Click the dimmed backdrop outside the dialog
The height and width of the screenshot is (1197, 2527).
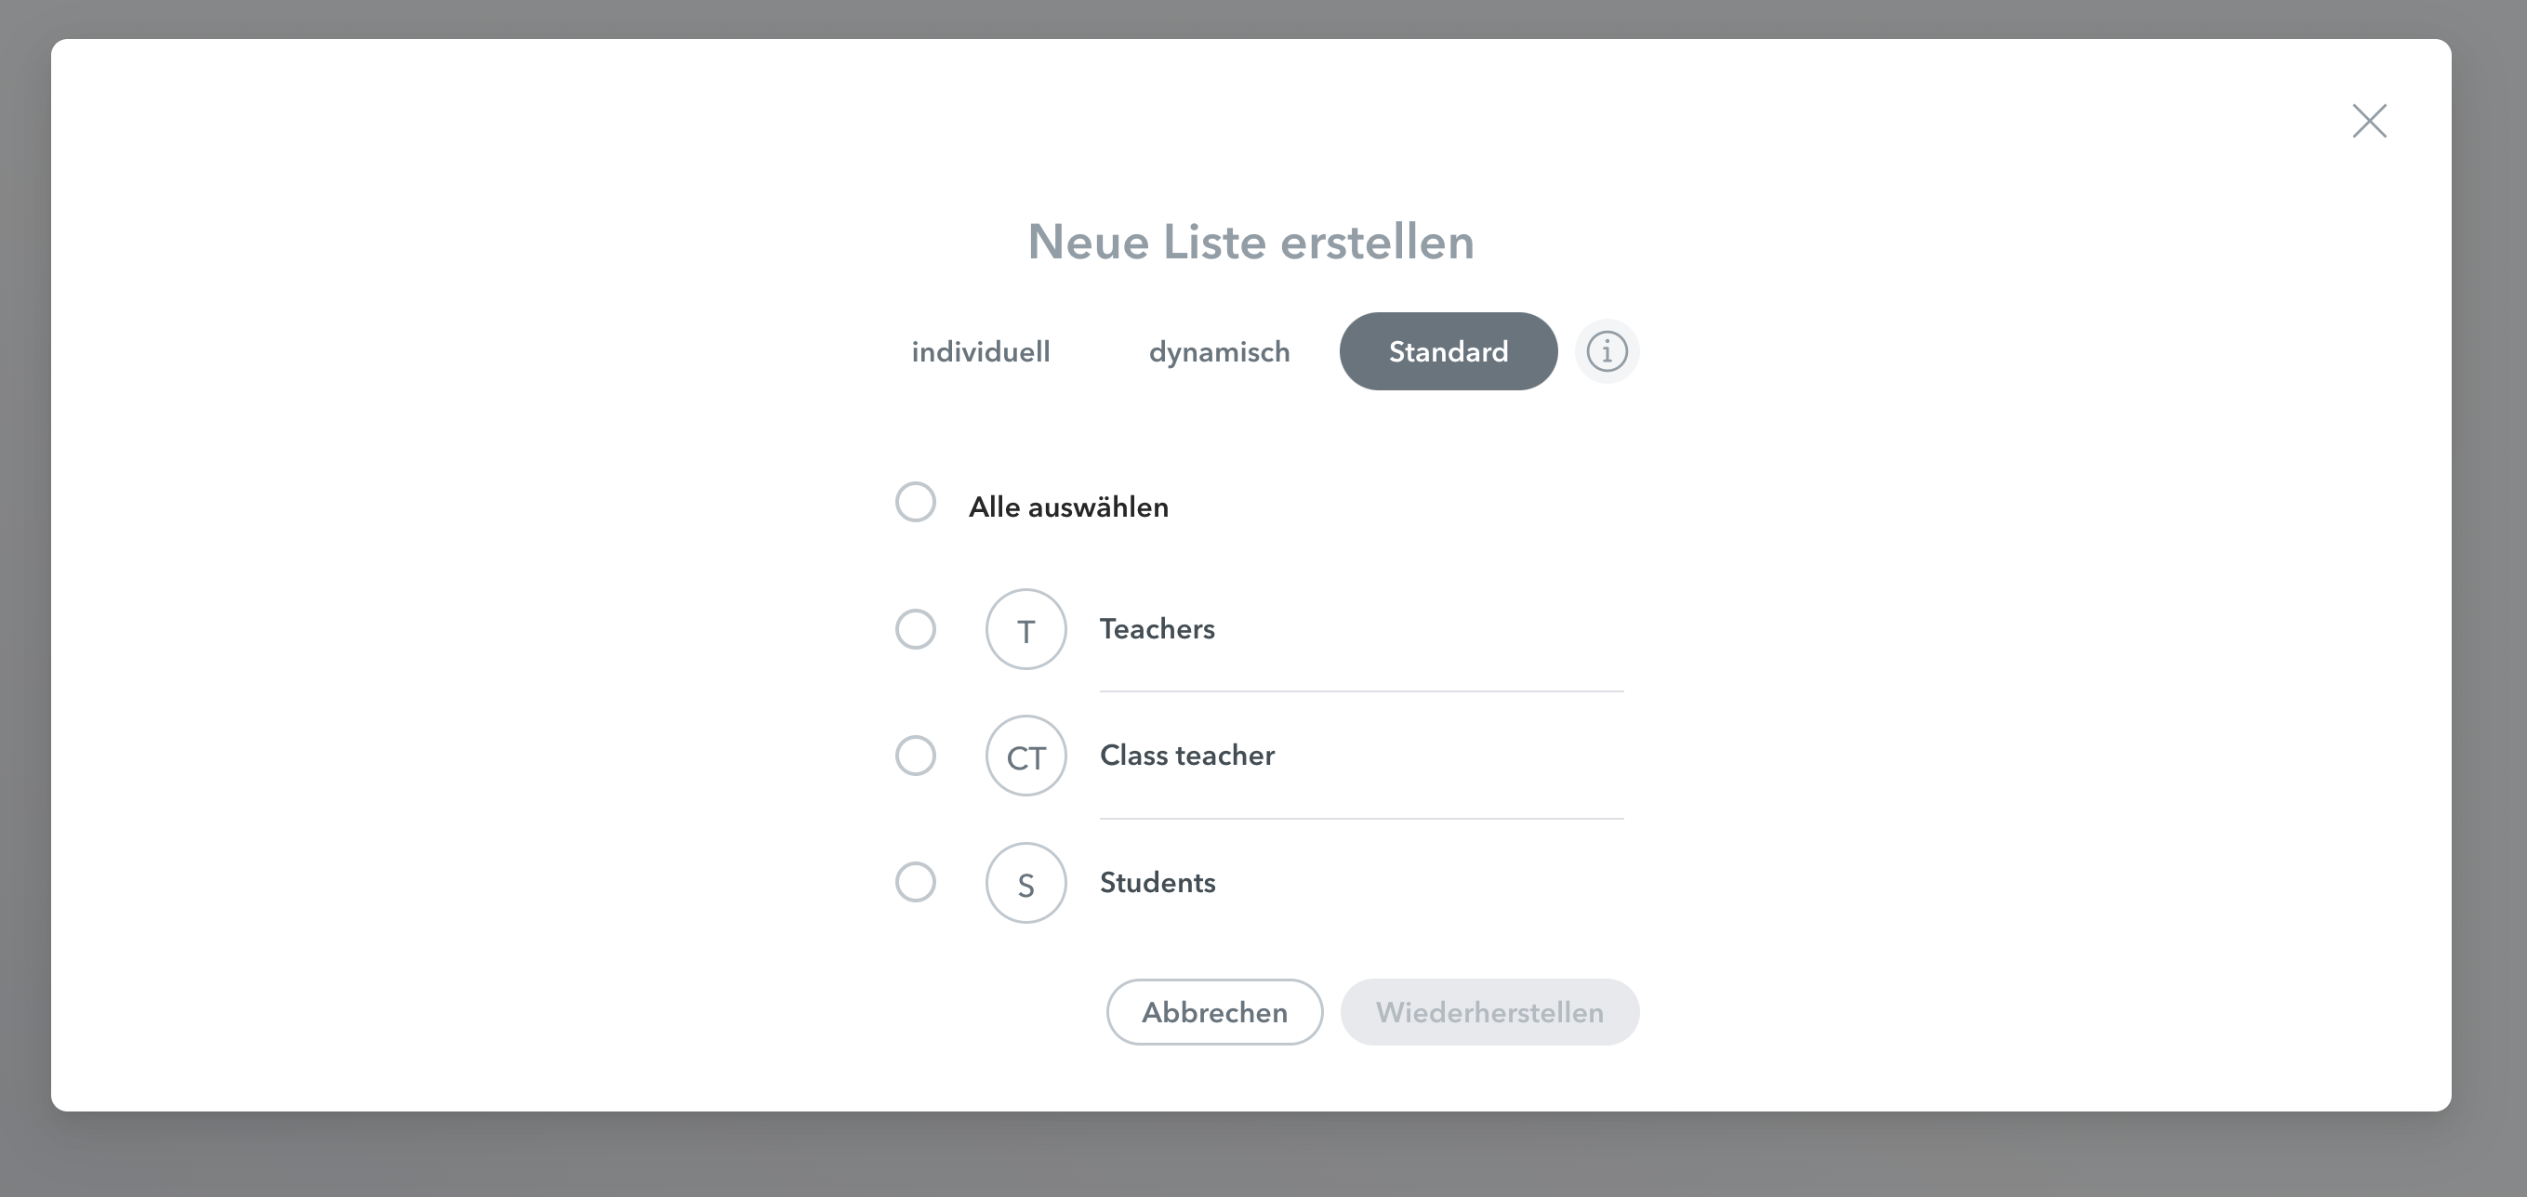point(1263,1157)
